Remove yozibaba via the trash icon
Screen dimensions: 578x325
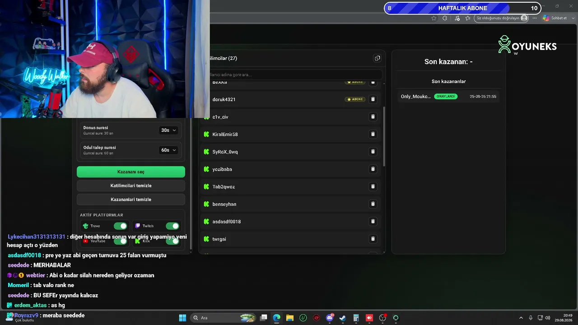[x=373, y=169]
